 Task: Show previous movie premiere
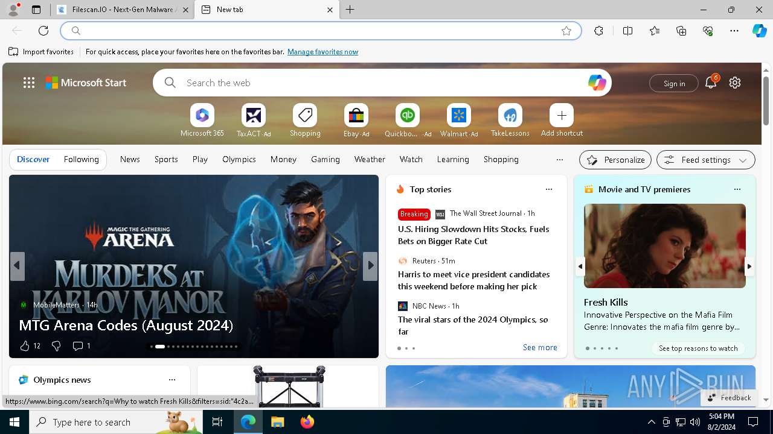point(580,266)
